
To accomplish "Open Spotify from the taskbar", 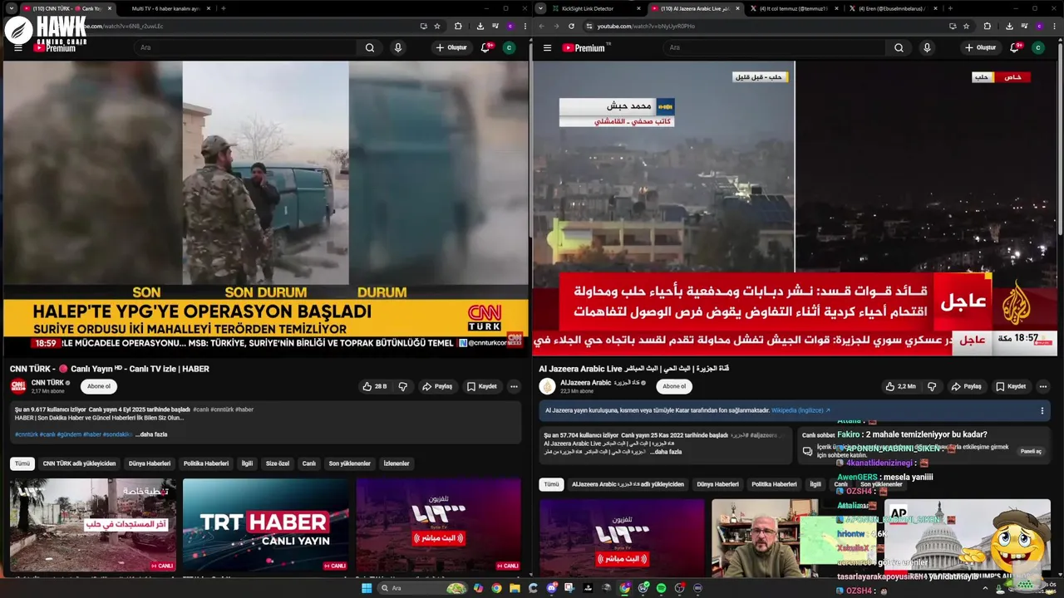I will tap(661, 588).
